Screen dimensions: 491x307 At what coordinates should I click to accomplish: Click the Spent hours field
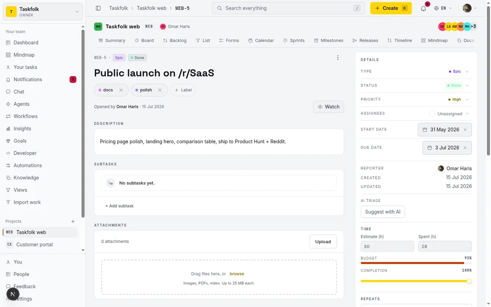coord(445,246)
